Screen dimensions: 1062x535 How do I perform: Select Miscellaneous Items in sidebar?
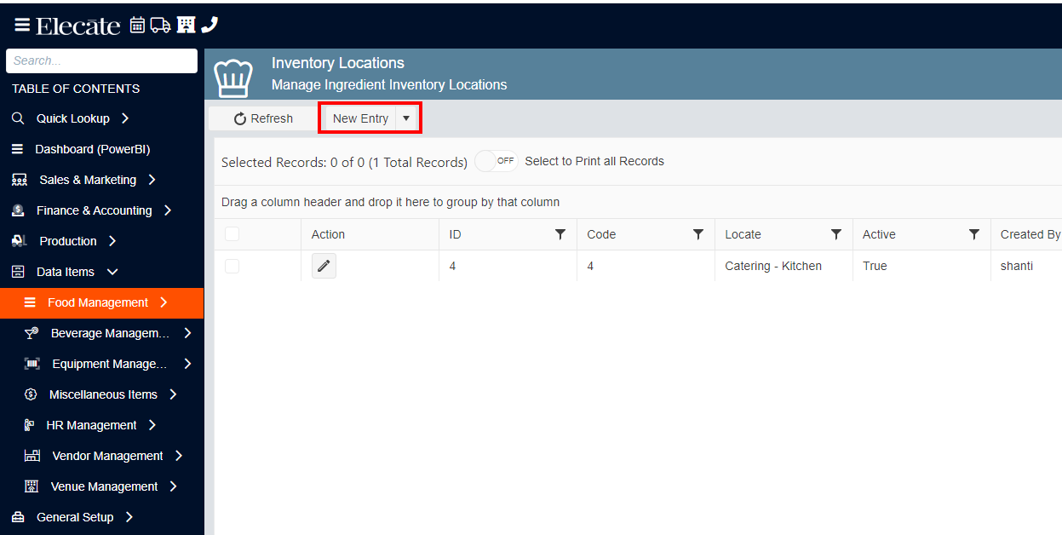coord(102,394)
